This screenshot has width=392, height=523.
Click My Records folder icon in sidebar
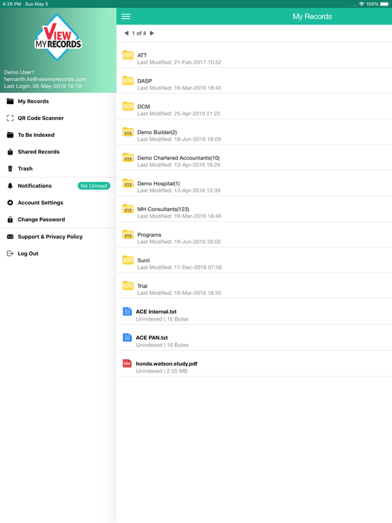[10, 101]
